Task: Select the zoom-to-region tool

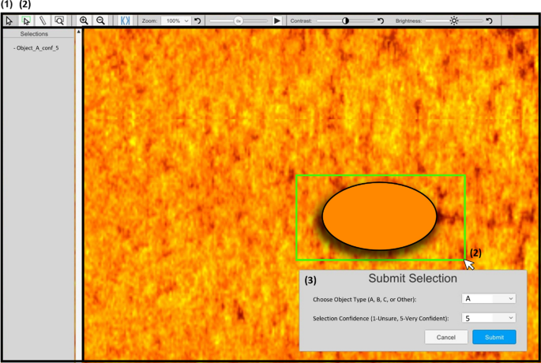Action: point(59,21)
